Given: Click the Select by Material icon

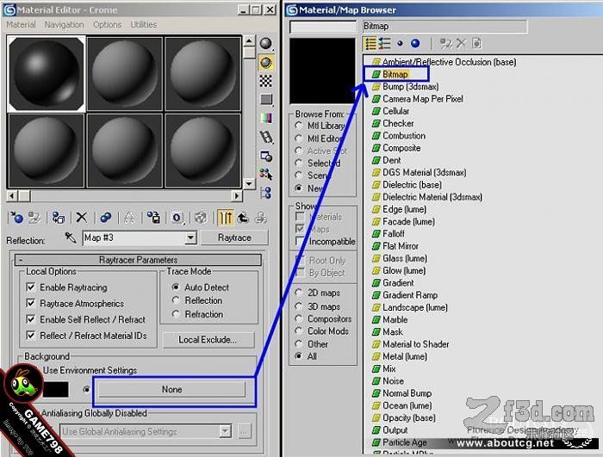Looking at the screenshot, I should pyautogui.click(x=265, y=174).
